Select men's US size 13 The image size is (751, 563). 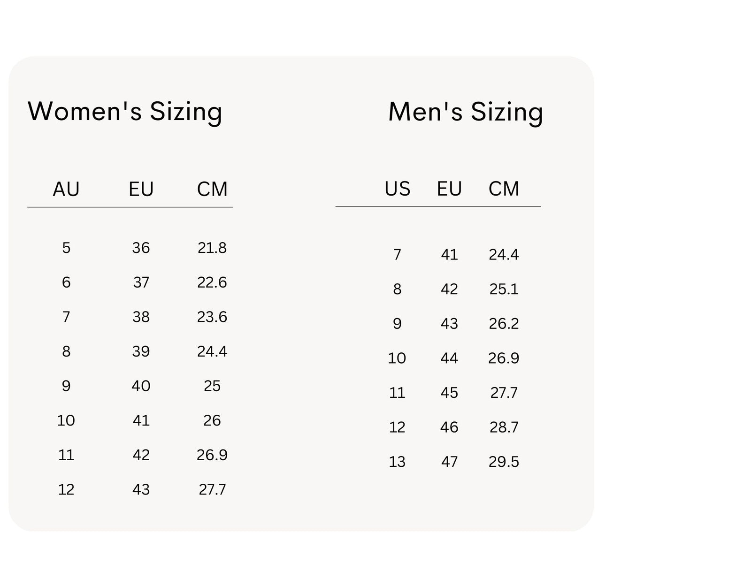click(x=397, y=462)
